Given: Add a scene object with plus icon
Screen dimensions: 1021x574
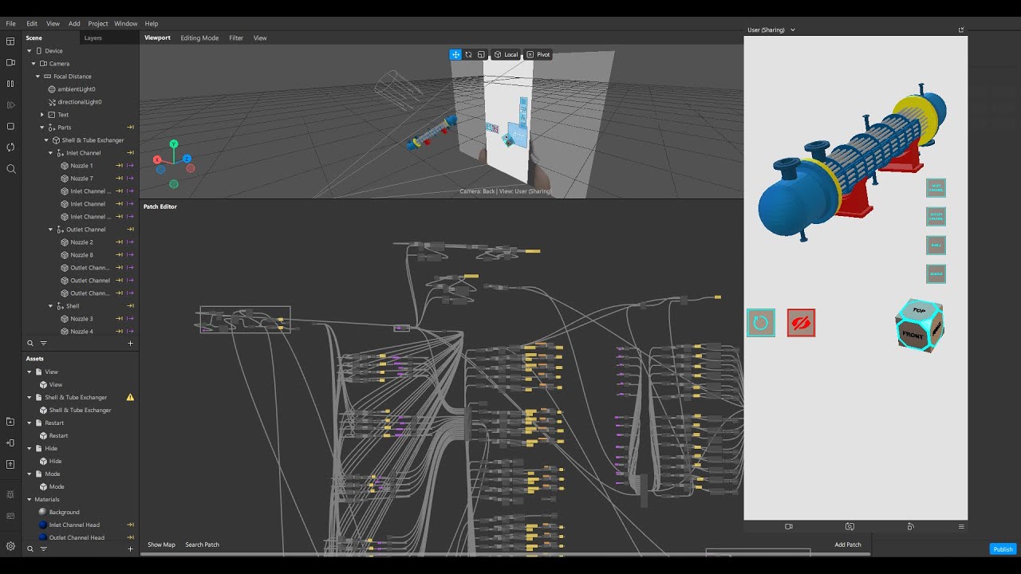Looking at the screenshot, I should point(131,344).
